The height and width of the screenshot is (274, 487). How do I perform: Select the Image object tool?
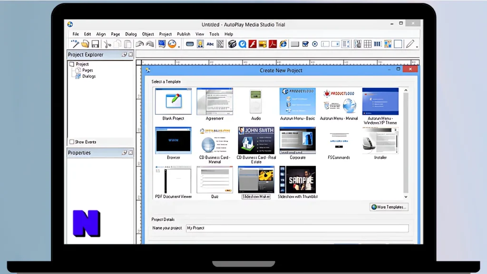(200, 44)
